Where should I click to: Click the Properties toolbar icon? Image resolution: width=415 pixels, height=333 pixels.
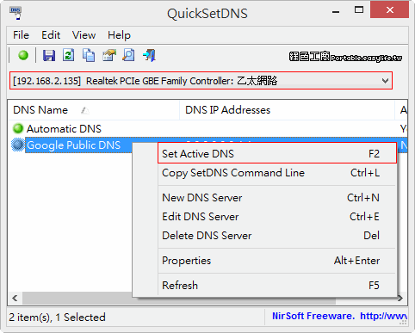click(109, 55)
